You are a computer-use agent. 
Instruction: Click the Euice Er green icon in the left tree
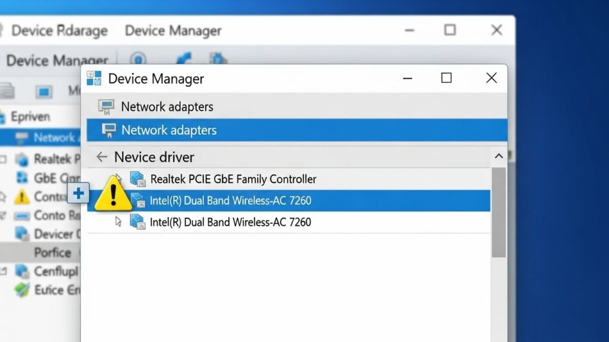coord(23,290)
